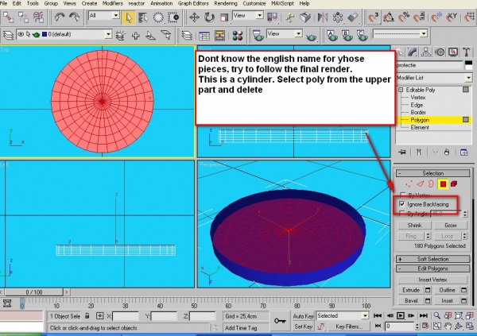Click the Quick Render teapot icon
Viewport: 477px width, 336px height.
tap(311, 37)
